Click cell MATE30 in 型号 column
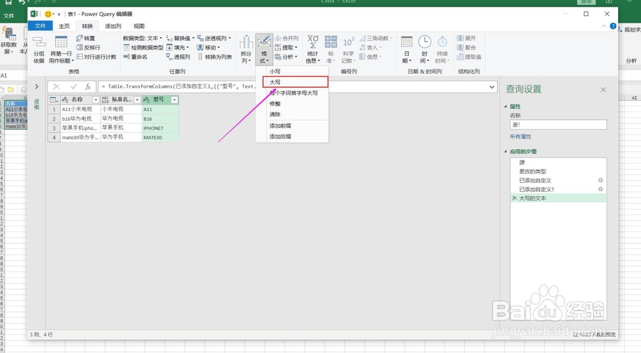Image resolution: width=641 pixels, height=353 pixels. [160, 137]
